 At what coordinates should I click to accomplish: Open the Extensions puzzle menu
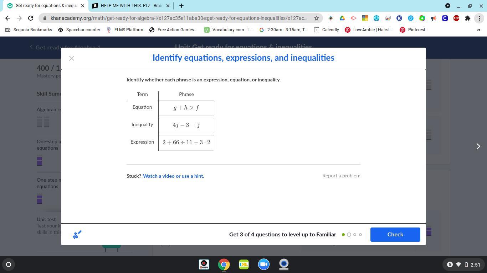click(x=467, y=18)
